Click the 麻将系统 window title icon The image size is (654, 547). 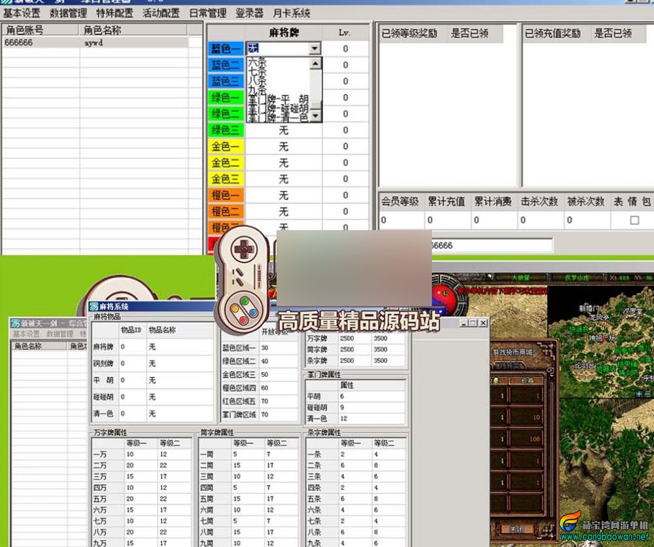pos(94,306)
